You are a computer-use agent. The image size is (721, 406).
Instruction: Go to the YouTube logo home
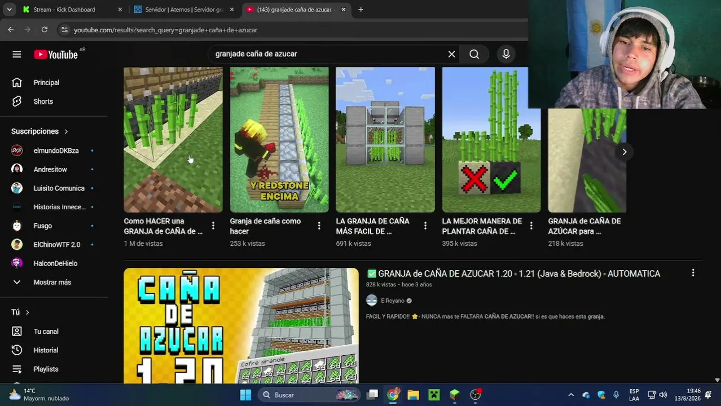click(56, 54)
